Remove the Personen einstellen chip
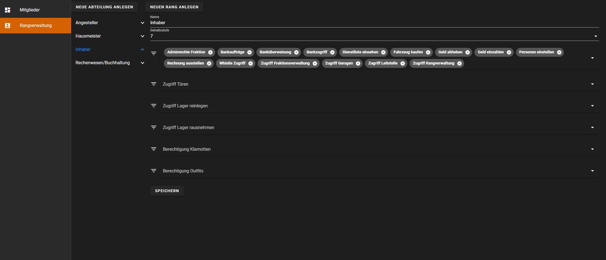 [x=559, y=52]
